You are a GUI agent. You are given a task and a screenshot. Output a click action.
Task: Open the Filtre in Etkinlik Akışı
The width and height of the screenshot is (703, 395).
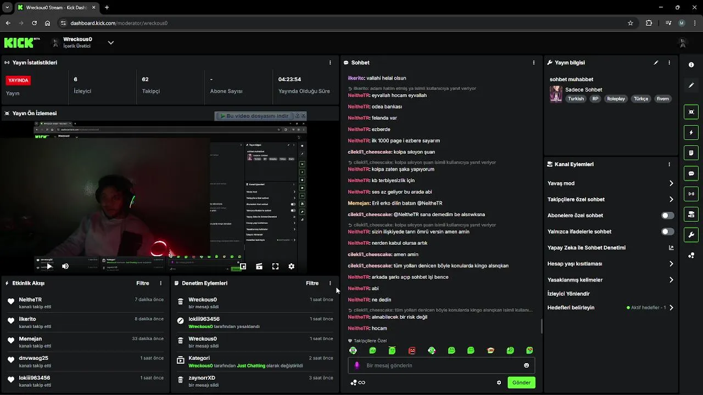[143, 283]
